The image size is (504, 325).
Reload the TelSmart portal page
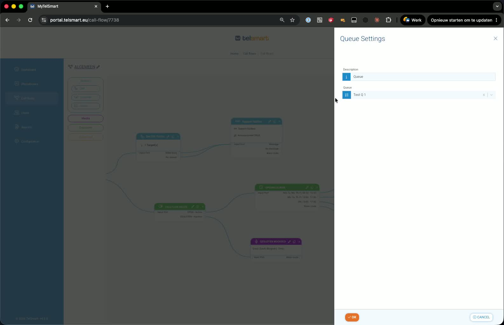click(x=30, y=20)
